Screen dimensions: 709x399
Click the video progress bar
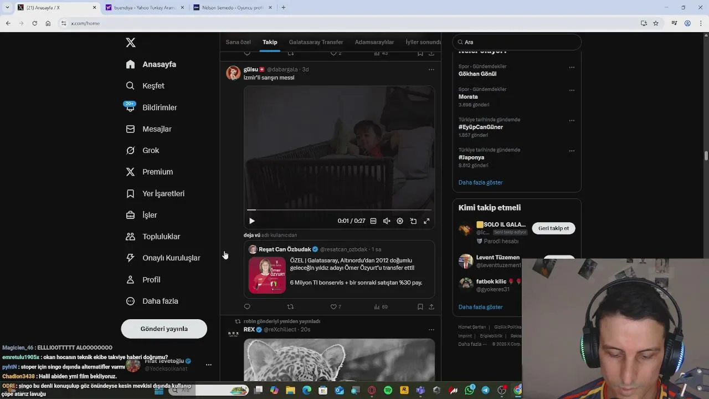click(x=339, y=210)
